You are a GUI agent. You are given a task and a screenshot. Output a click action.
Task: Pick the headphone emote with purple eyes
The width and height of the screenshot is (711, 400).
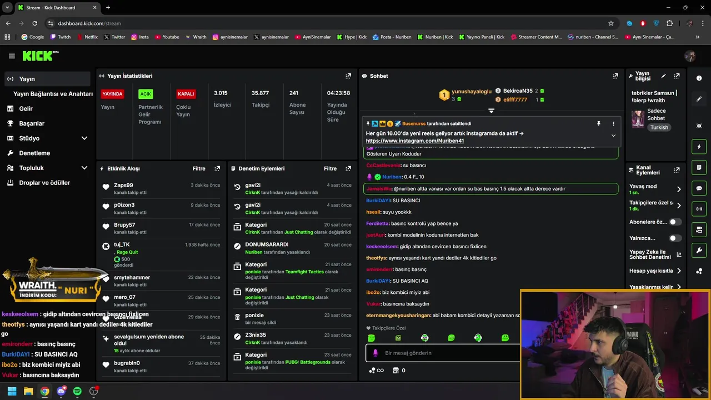coord(424,338)
